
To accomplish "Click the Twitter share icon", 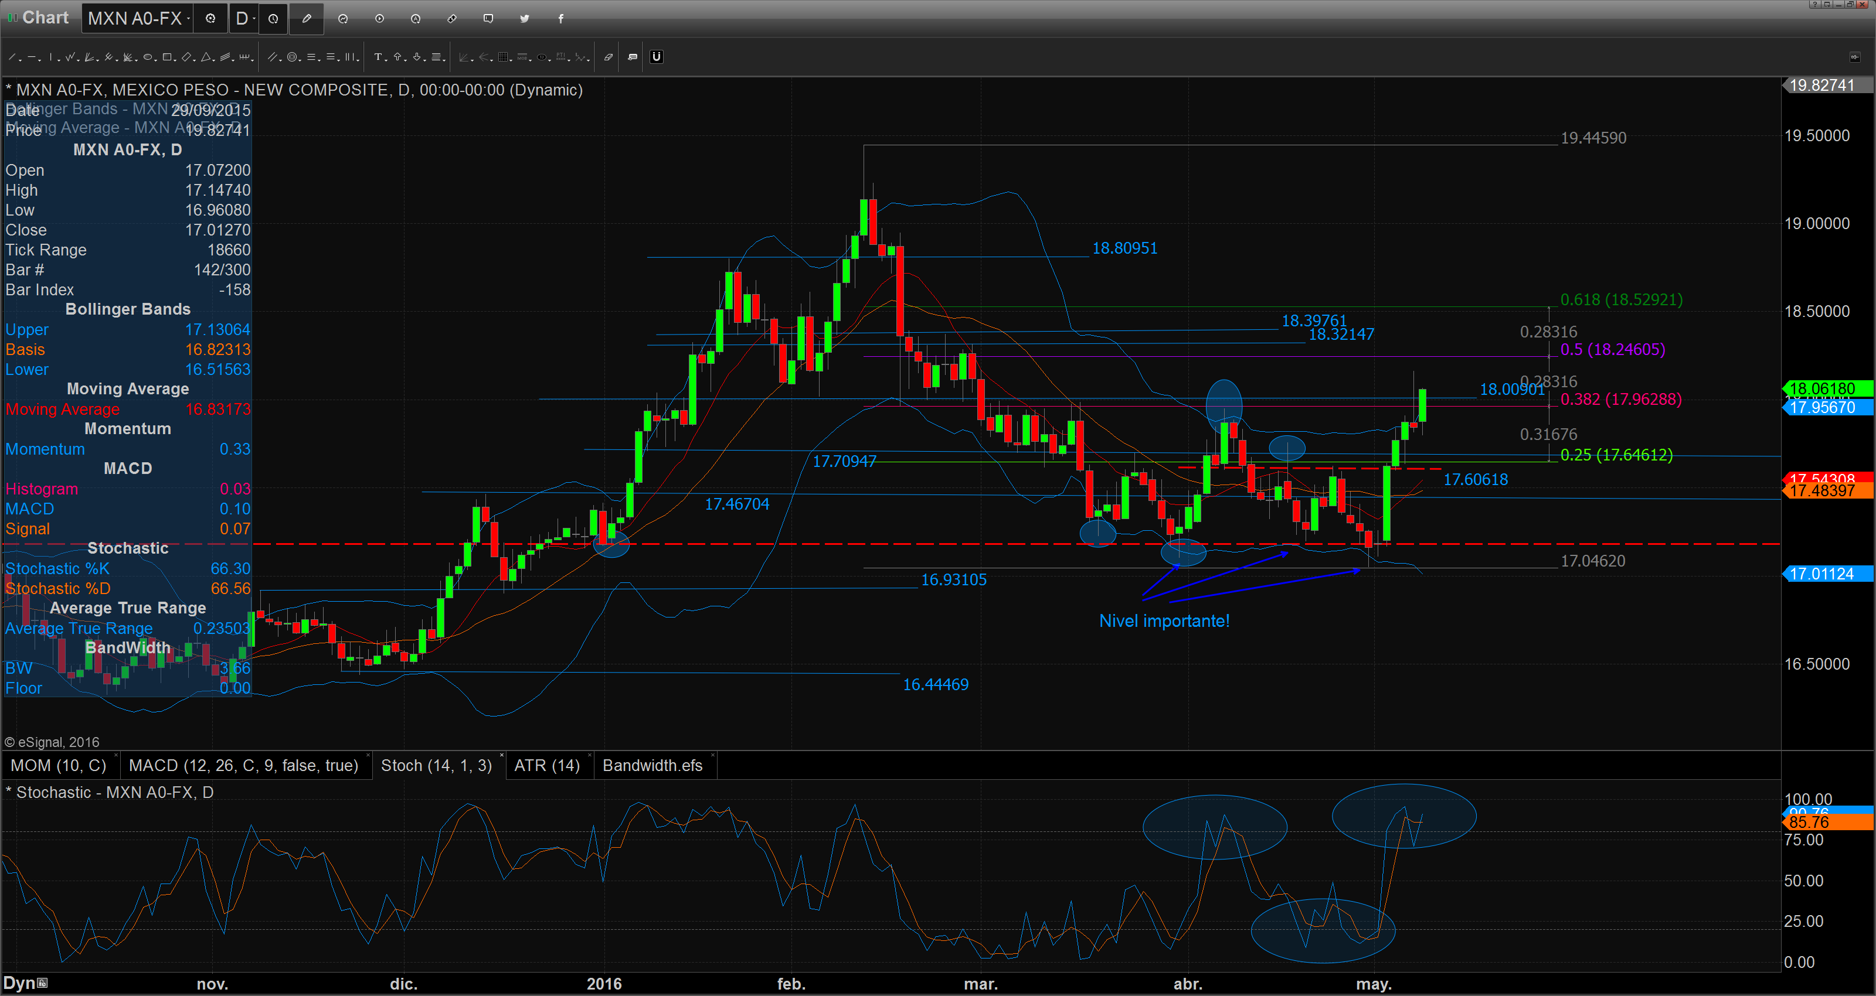I will [x=524, y=19].
